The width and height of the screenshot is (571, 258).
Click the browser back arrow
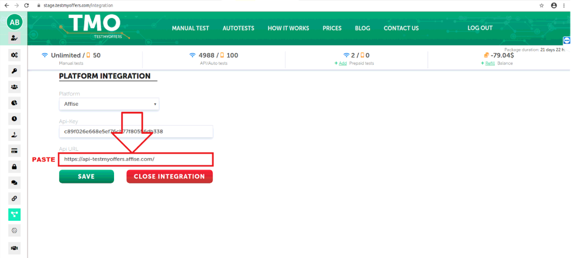click(x=6, y=6)
